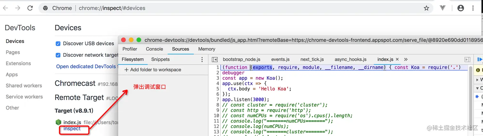Viewport: 483px width, 136px height.
Task: Select Shared workers in the sidebar
Action: (x=24, y=85)
